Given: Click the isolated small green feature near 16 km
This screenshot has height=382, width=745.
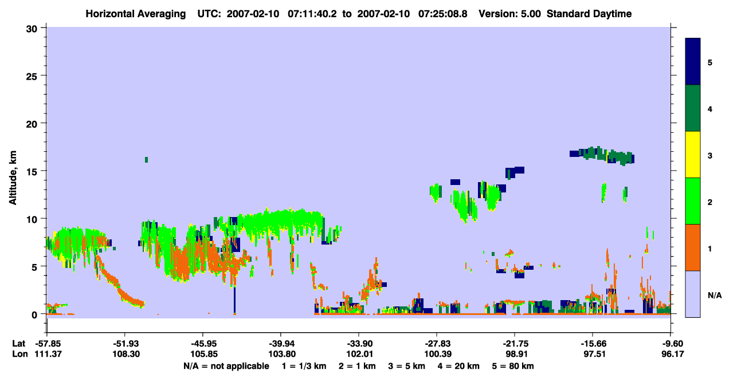Looking at the screenshot, I should [x=147, y=159].
